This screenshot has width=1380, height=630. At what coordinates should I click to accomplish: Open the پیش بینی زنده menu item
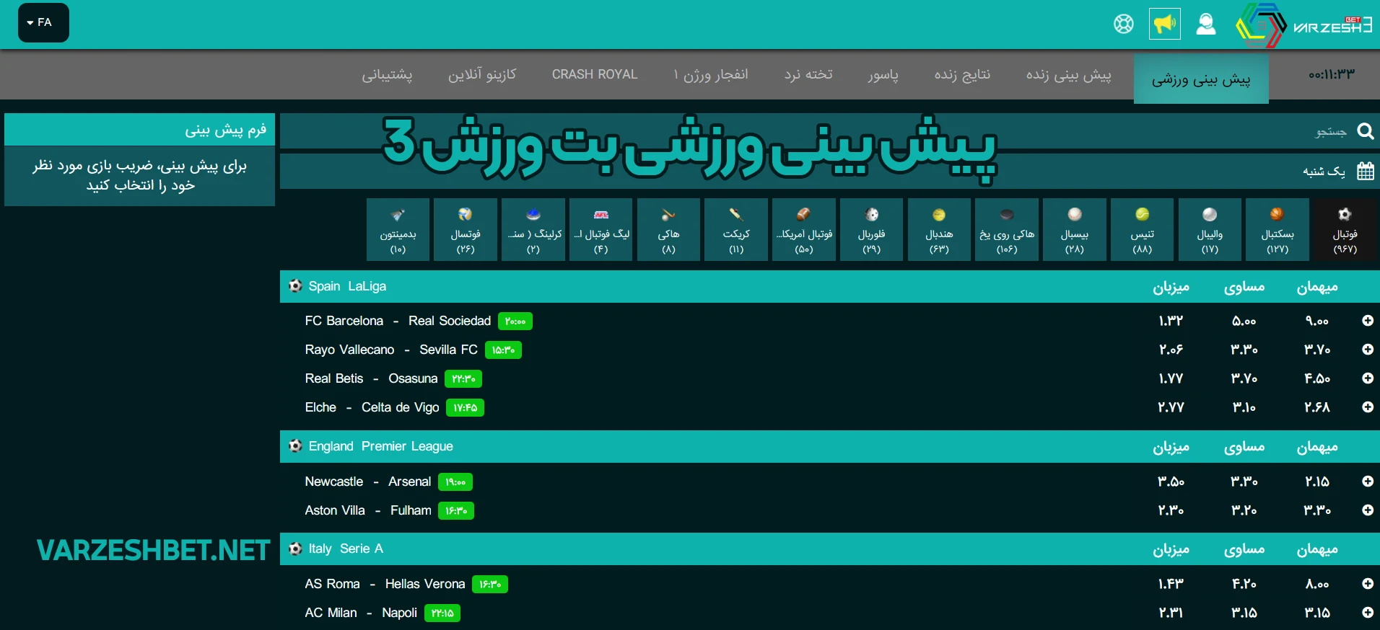[1069, 75]
